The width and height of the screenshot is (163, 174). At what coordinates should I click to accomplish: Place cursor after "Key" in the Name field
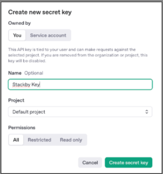coord(40,85)
